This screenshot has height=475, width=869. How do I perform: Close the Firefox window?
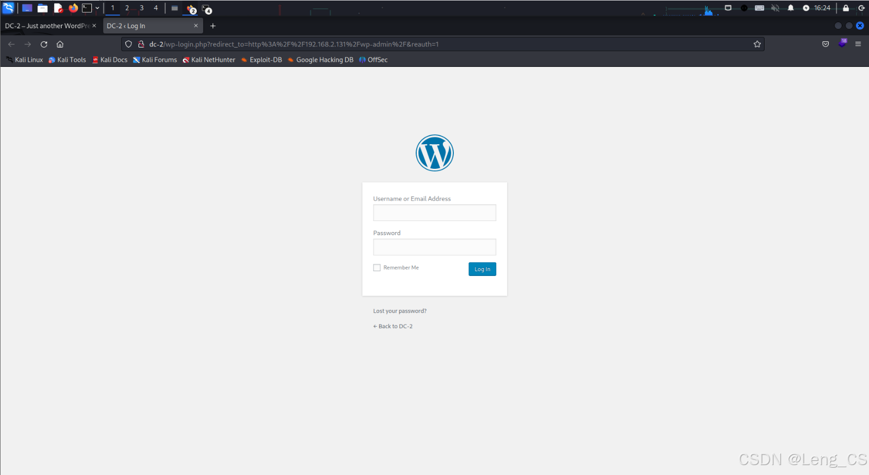pyautogui.click(x=860, y=26)
